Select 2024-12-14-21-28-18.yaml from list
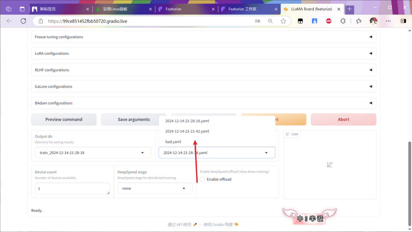 coord(217,121)
